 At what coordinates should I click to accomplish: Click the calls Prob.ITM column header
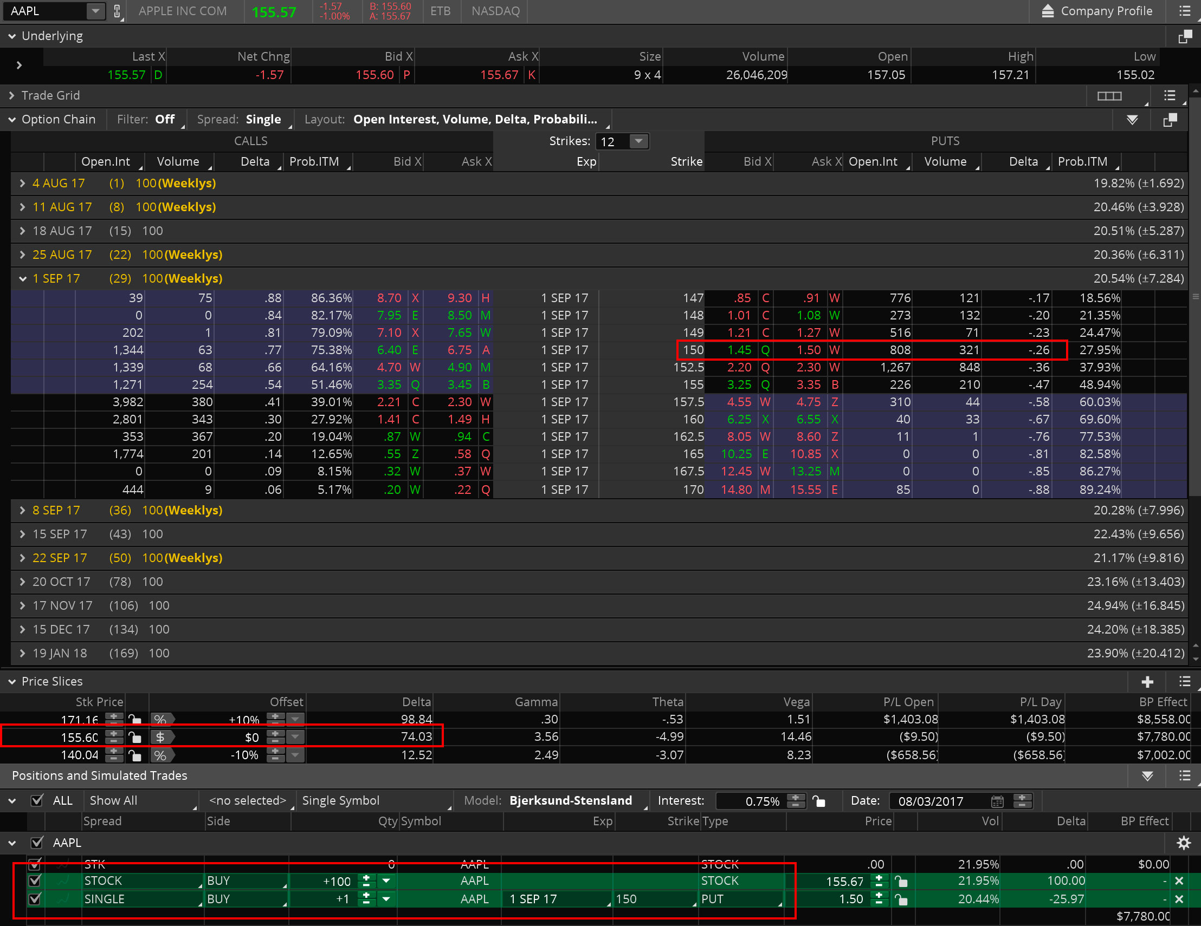tap(317, 162)
